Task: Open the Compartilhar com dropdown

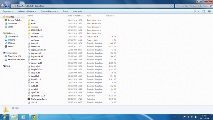Action: tap(49, 11)
